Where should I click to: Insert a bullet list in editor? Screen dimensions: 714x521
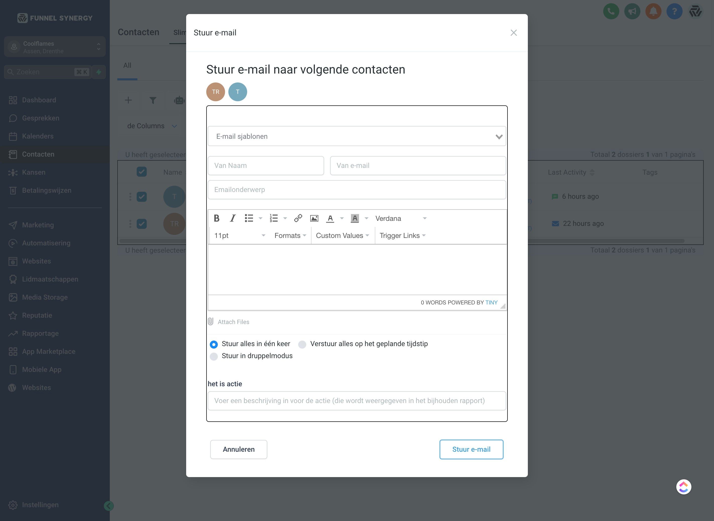coord(249,218)
